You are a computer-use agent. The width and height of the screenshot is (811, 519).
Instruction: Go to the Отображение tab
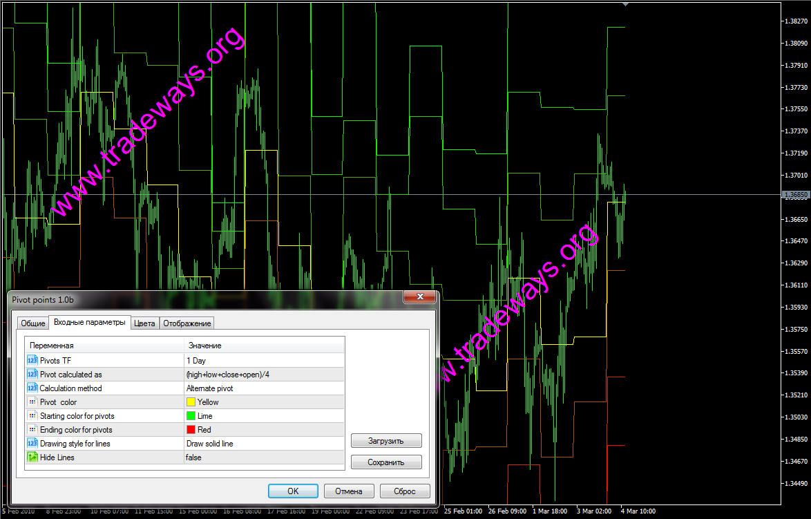tap(187, 323)
